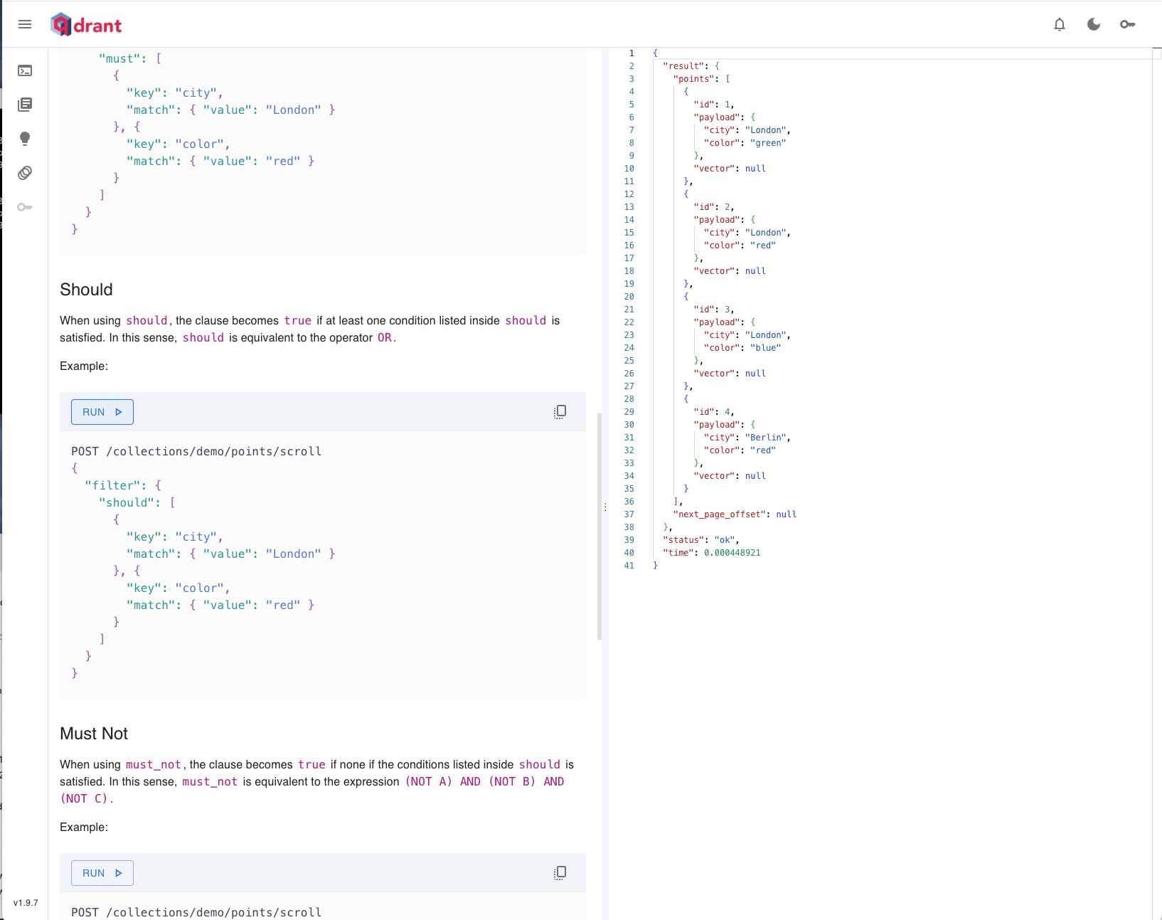The width and height of the screenshot is (1162, 920).
Task: Open the Console from the sidebar
Action: (25, 70)
